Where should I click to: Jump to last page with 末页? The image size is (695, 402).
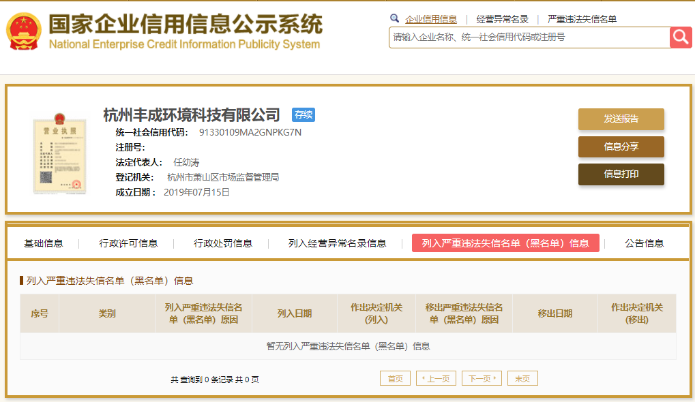[x=522, y=379]
